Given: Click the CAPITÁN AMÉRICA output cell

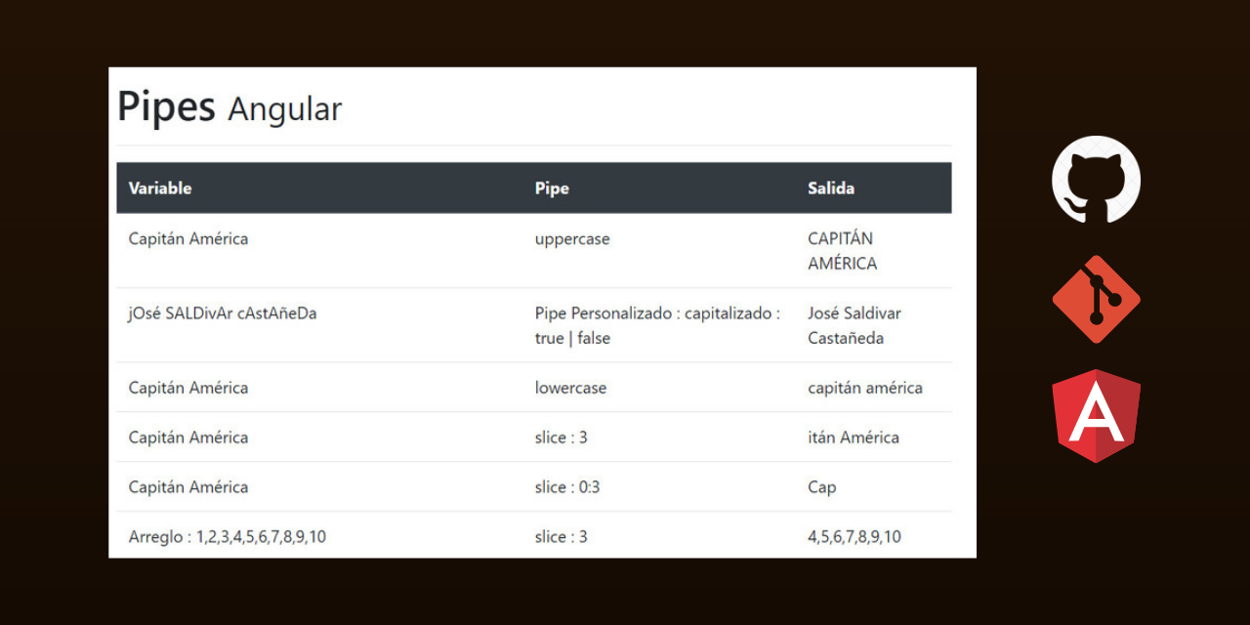Looking at the screenshot, I should click(843, 251).
